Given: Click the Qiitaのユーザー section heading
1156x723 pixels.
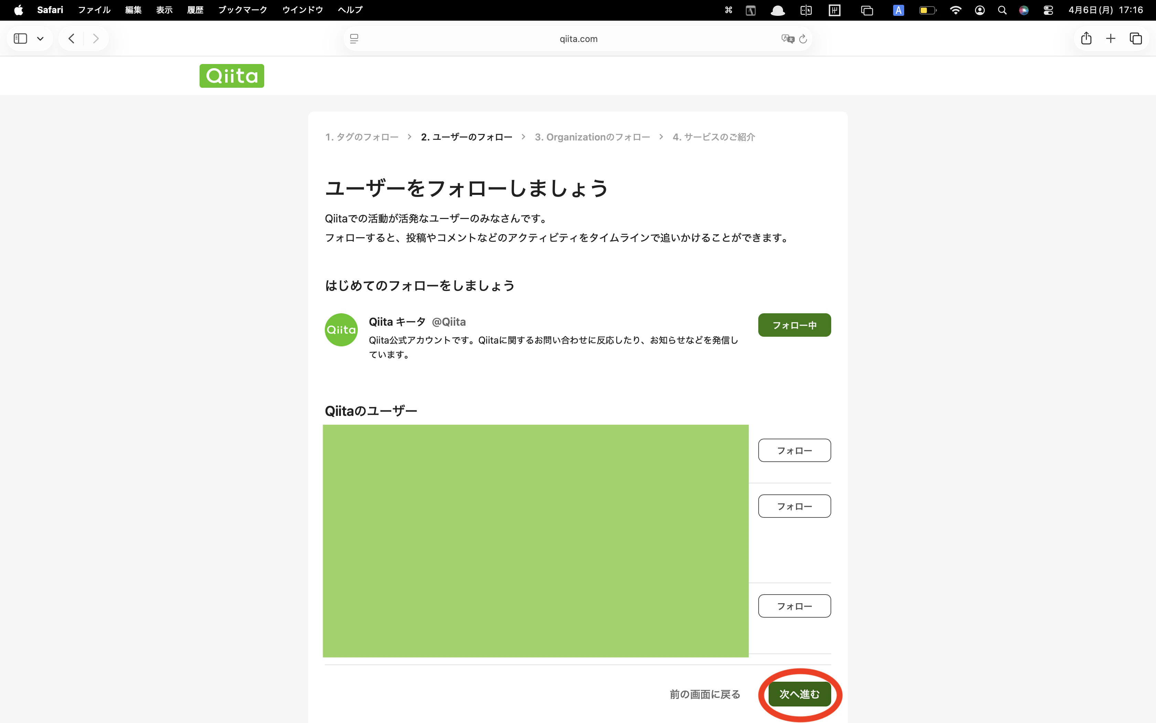Looking at the screenshot, I should point(371,411).
